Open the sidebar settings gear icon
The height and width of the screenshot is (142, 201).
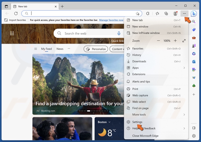[x=194, y=136]
